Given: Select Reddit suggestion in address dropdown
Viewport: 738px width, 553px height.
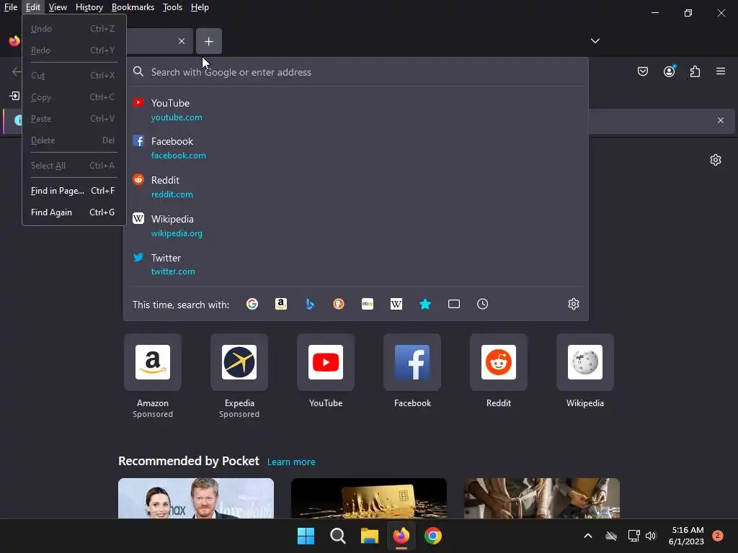Looking at the screenshot, I should [x=356, y=186].
